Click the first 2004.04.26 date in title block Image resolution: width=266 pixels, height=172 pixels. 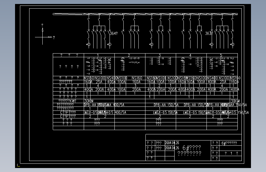(172, 143)
